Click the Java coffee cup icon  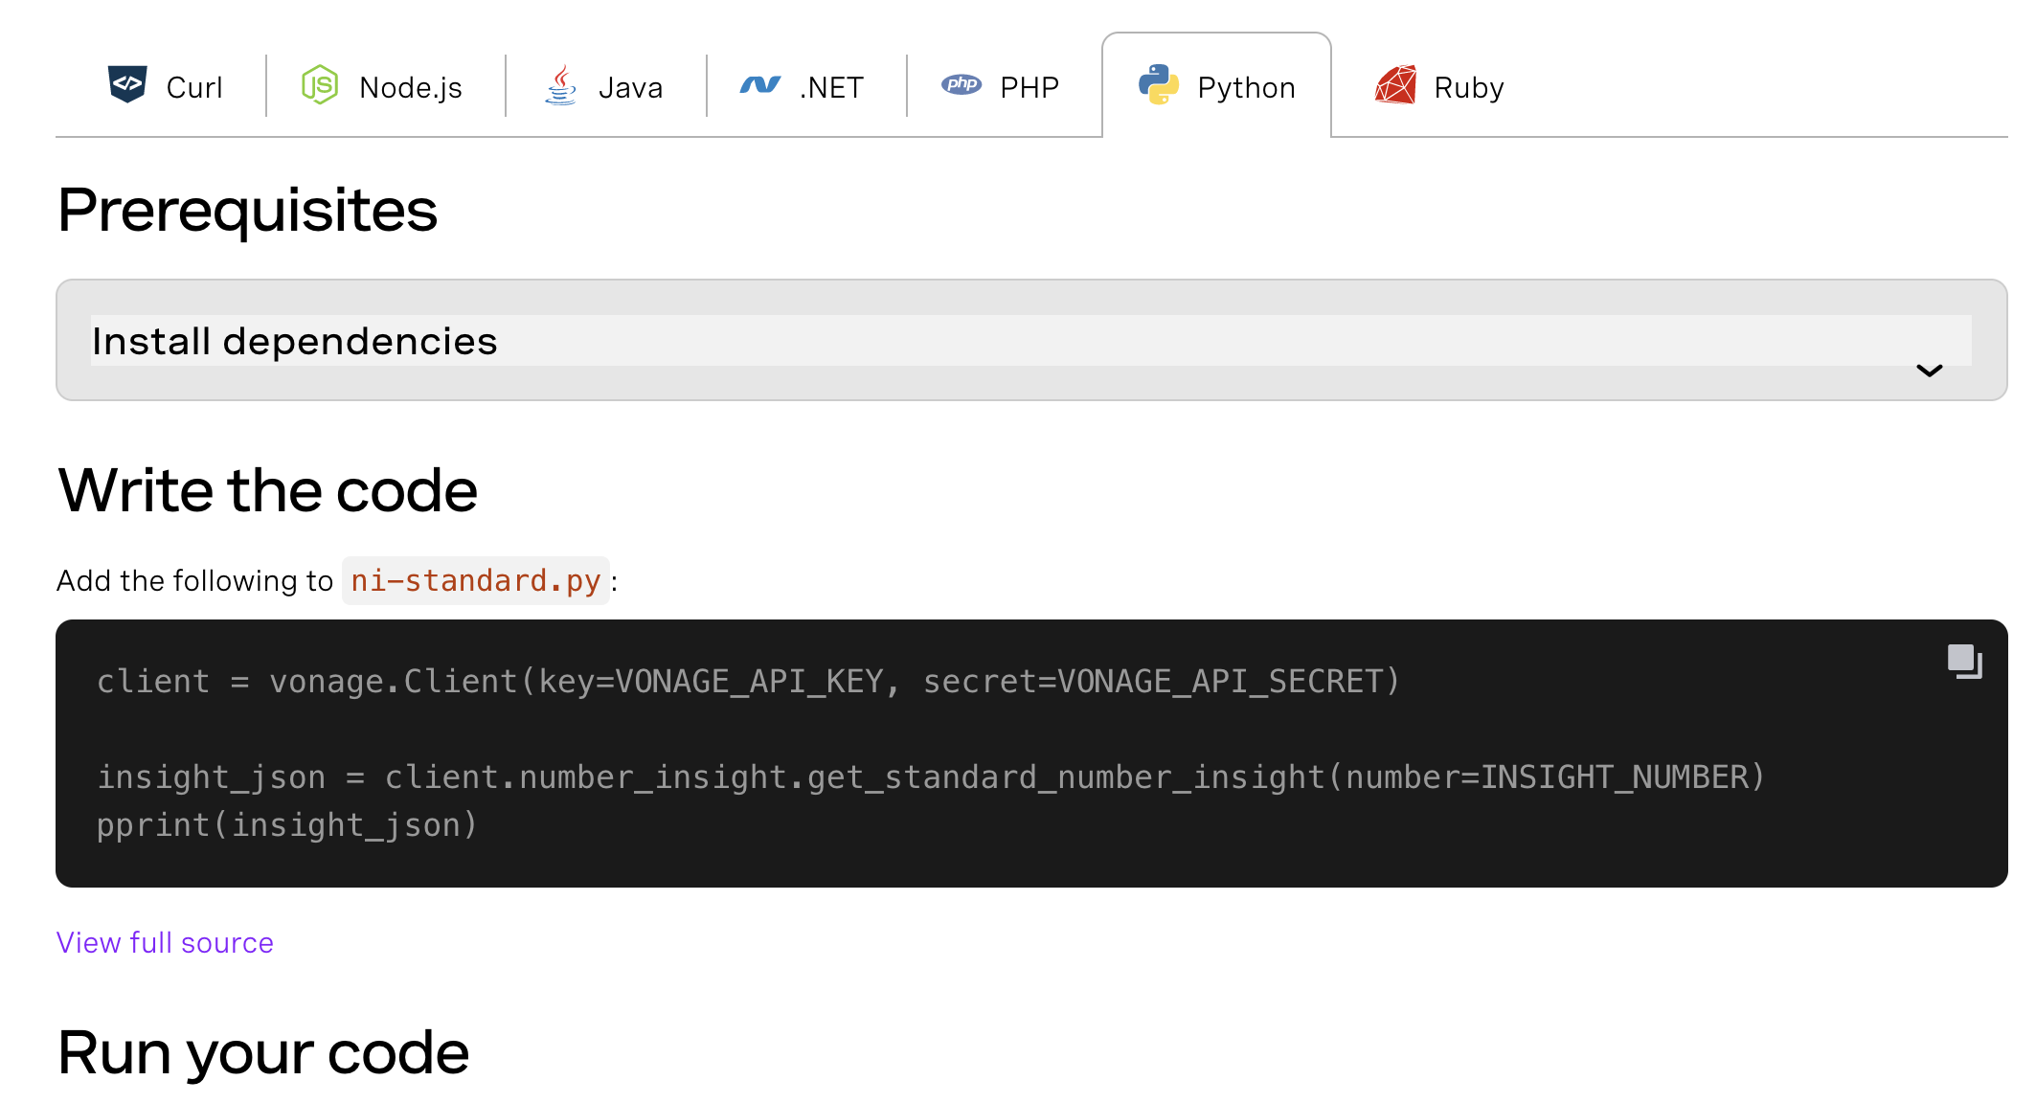pos(561,85)
